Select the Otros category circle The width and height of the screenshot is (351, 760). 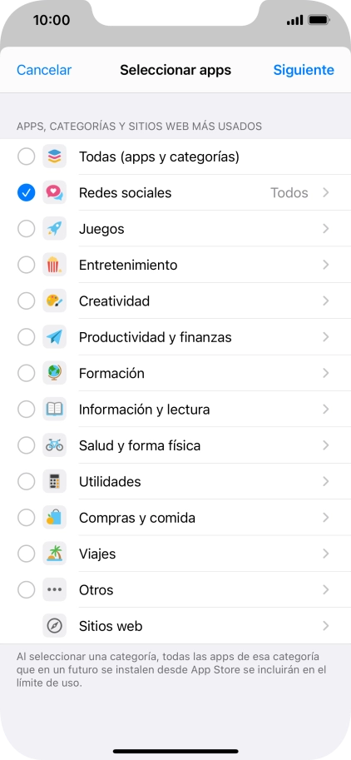pos(26,590)
